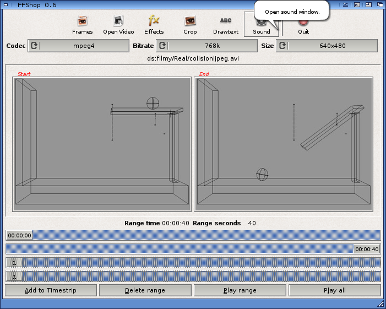Click the end time slider knob at 00:00:40
This screenshot has width=386, height=309.
[x=366, y=249]
